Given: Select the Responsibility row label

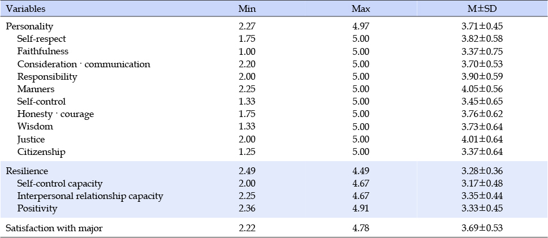Looking at the screenshot, I should click(47, 76).
